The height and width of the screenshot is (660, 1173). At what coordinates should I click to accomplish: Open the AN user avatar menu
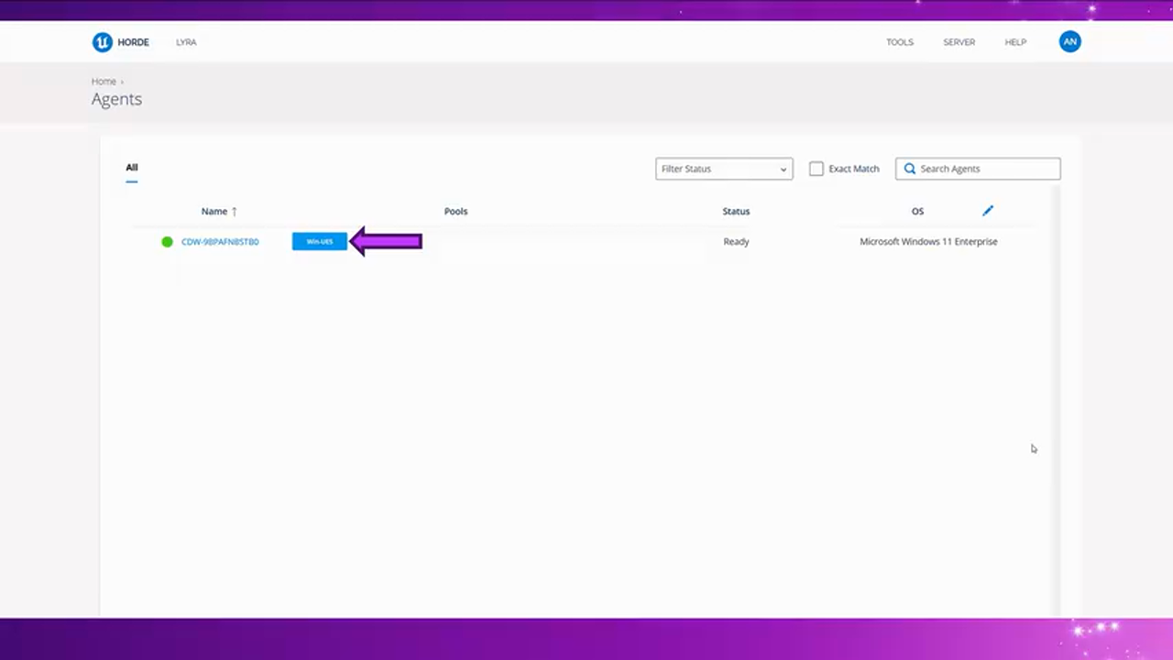1069,41
